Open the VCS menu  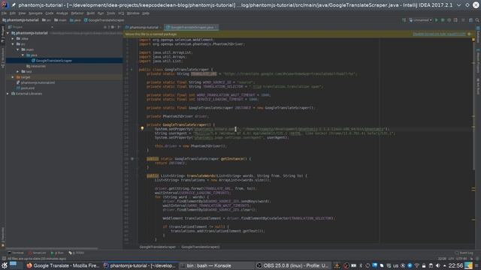click(121, 13)
